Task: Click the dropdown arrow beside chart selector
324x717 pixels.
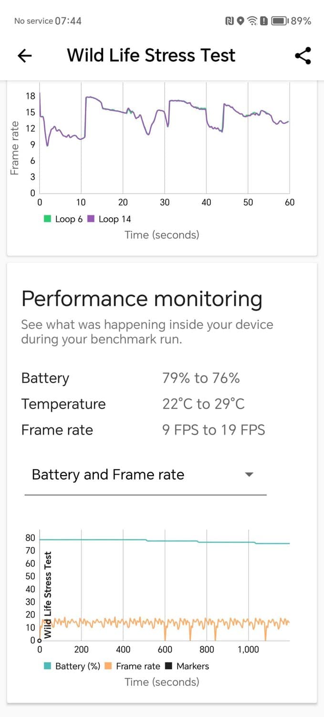Action: pos(249,475)
